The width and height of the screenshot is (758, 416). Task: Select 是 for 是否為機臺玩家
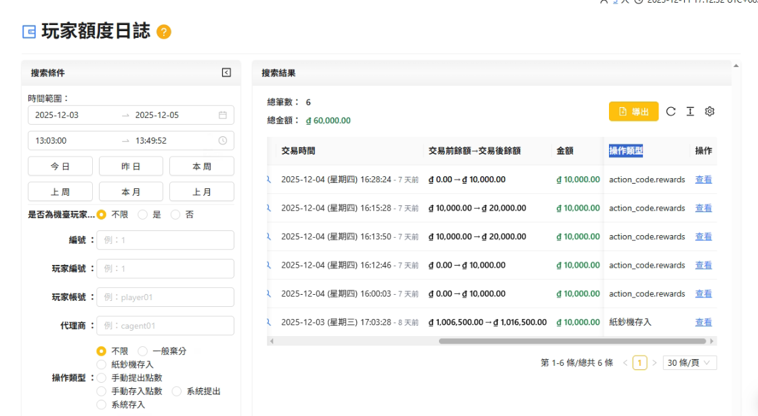point(143,215)
